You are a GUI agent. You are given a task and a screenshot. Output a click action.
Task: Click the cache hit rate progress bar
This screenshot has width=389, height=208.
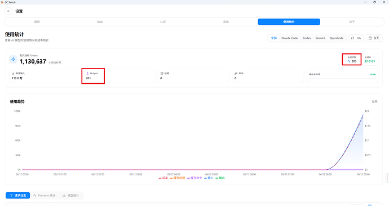pyautogui.click(x=342, y=79)
